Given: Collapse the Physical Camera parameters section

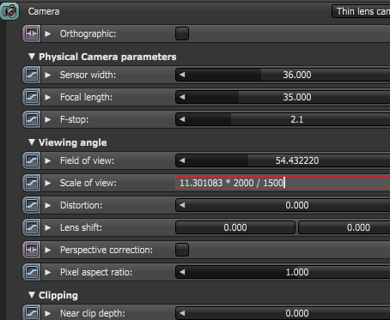Looking at the screenshot, I should coord(32,57).
